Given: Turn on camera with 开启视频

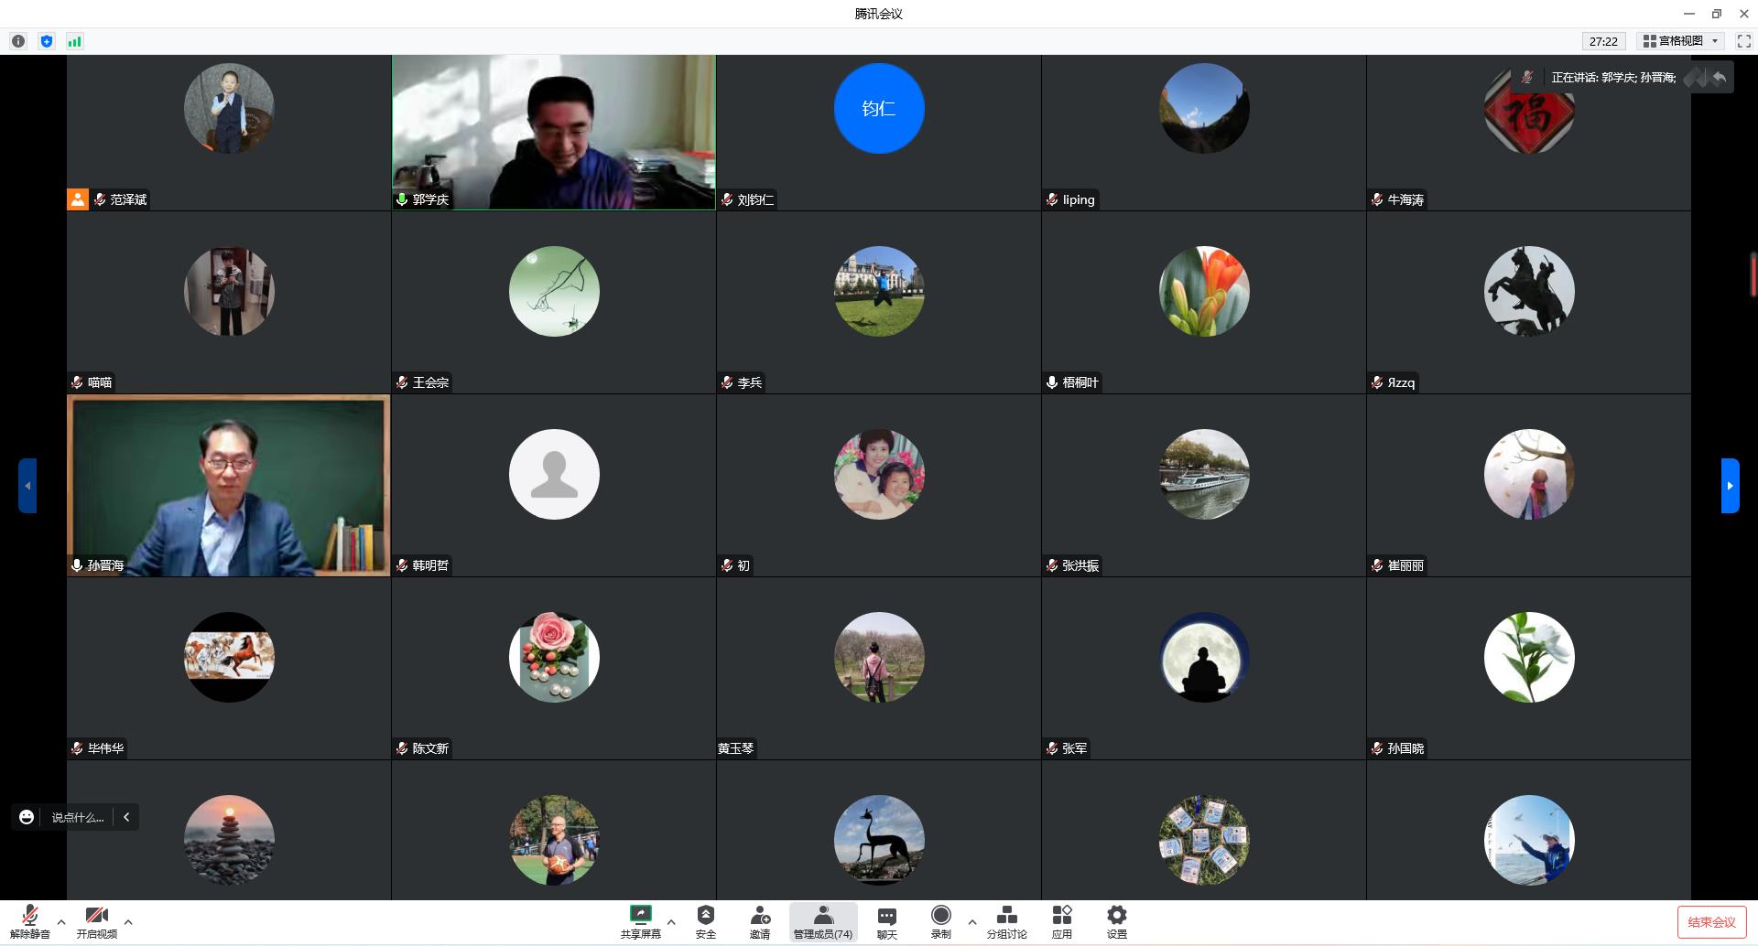Looking at the screenshot, I should point(96,917).
